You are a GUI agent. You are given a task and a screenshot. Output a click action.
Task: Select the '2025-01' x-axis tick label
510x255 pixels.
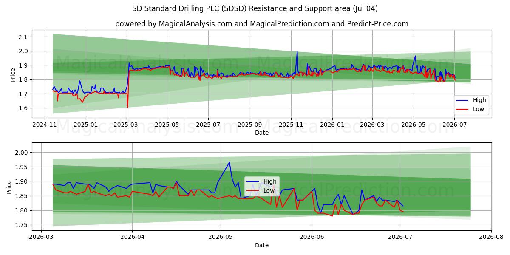pos(86,125)
